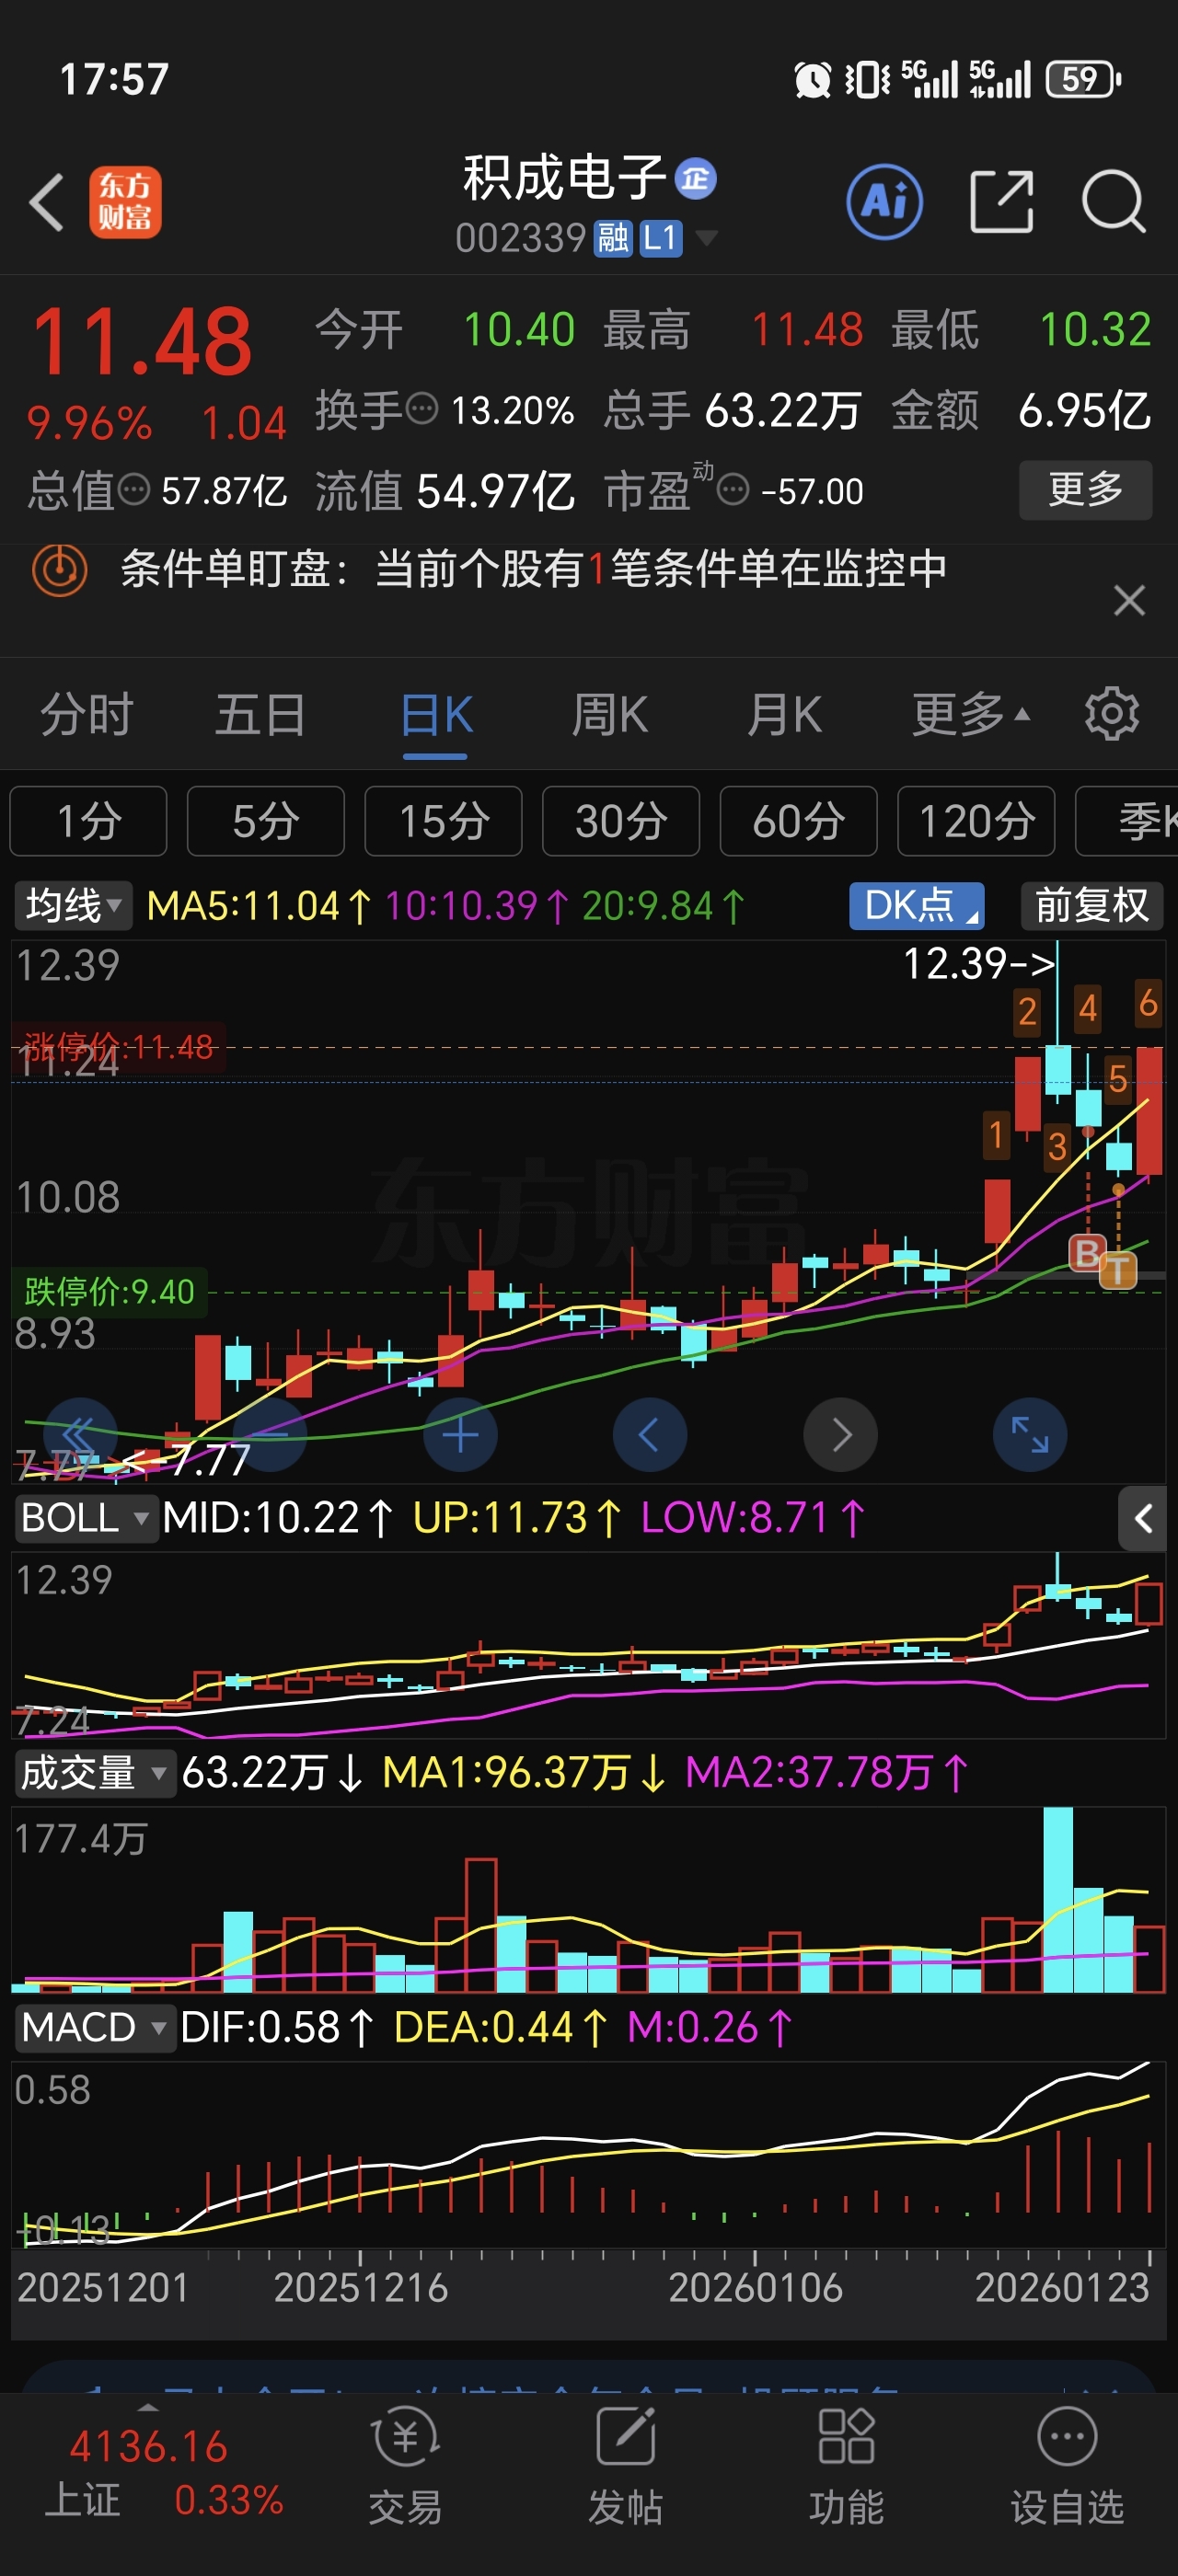Expand 更多 period dropdown
The image size is (1178, 2576).
coord(970,714)
